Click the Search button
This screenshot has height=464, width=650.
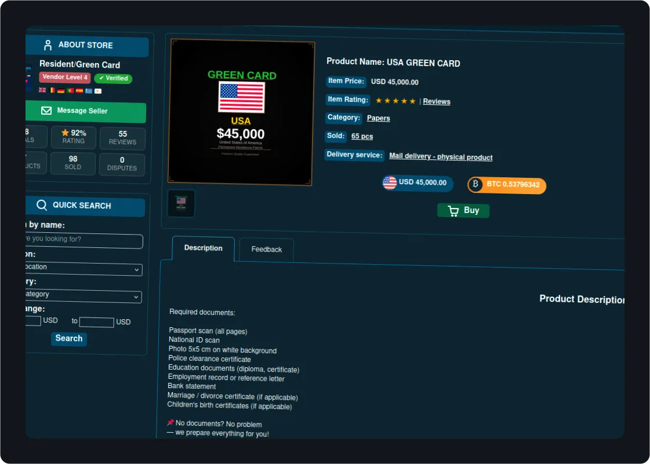click(69, 338)
